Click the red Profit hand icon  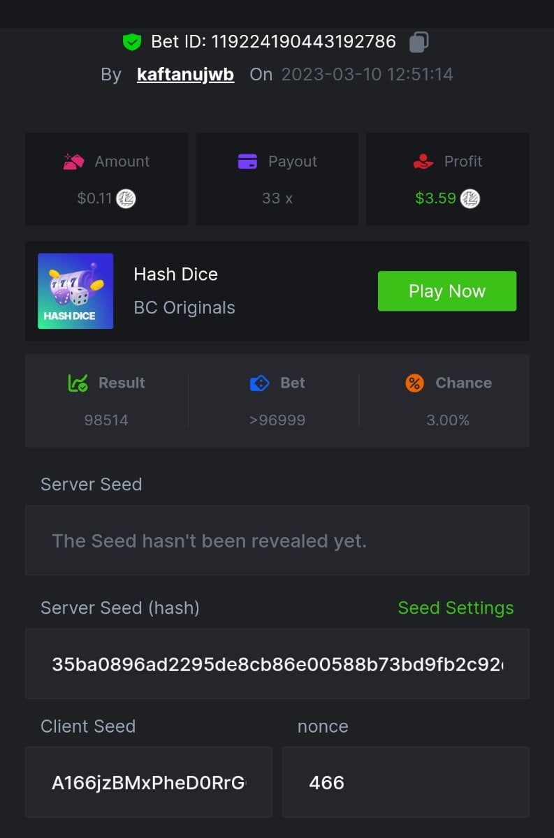[423, 162]
